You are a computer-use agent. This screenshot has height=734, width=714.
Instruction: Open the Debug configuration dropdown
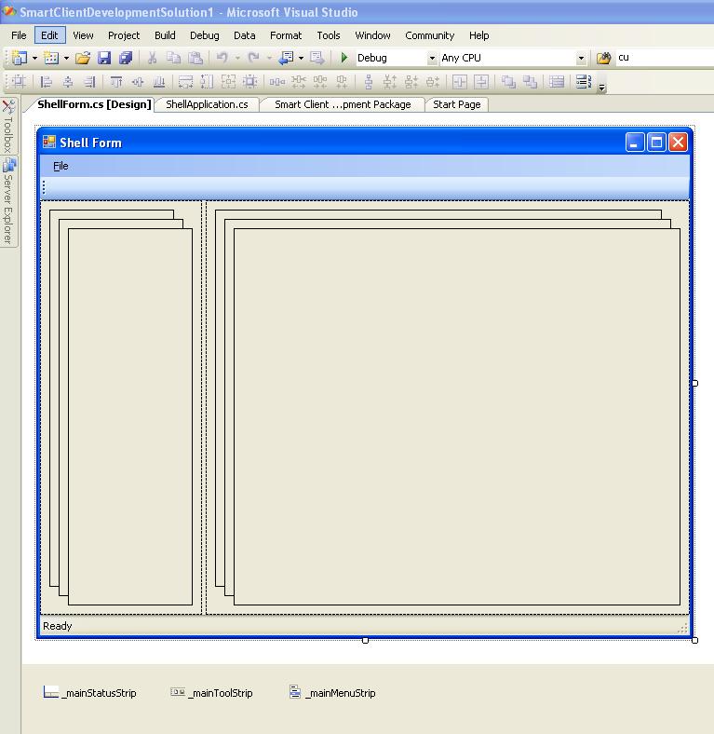pos(432,58)
